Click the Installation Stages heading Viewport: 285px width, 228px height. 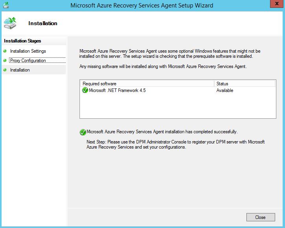click(x=22, y=41)
